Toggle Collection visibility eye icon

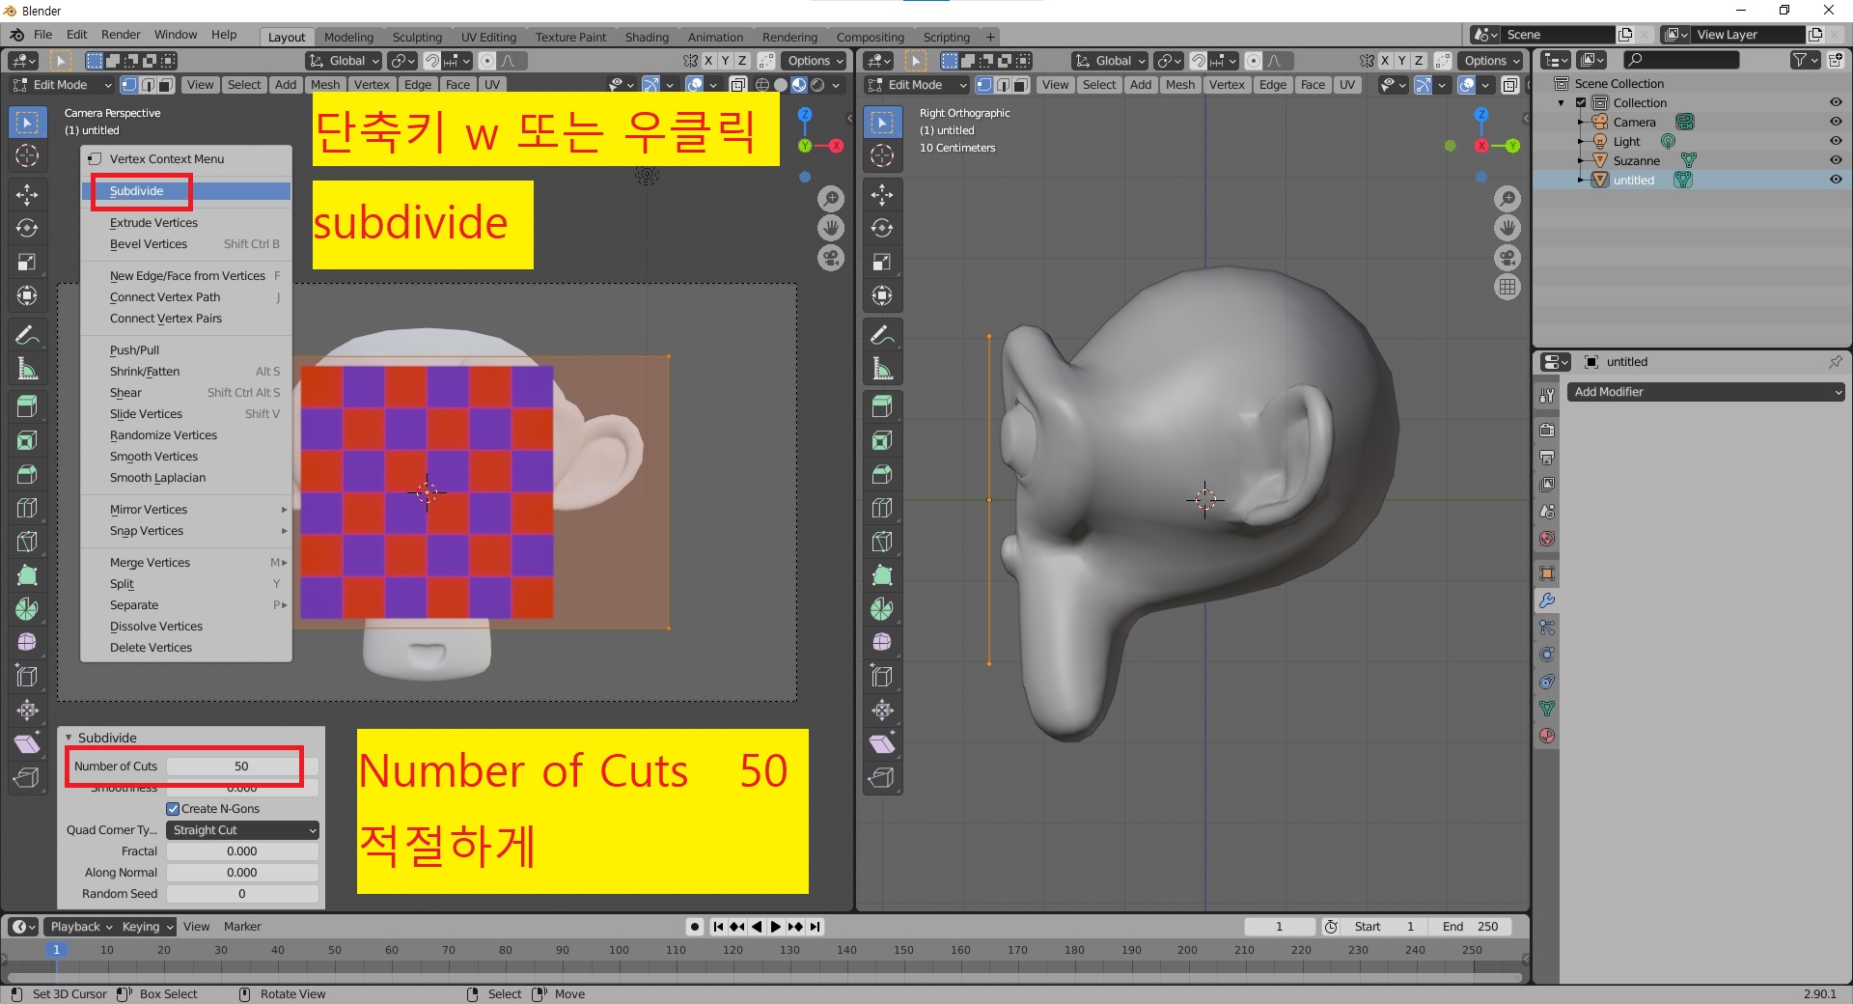click(1836, 102)
